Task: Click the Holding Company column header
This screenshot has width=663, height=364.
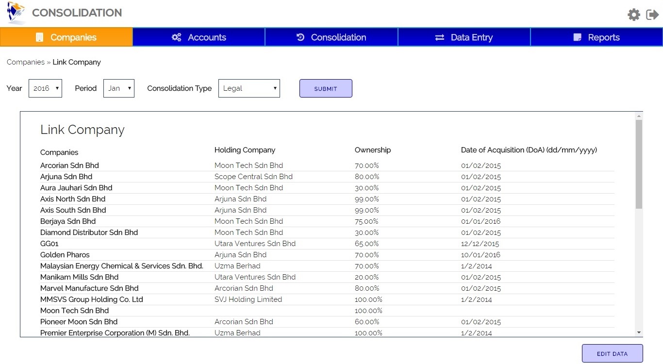Action: point(245,150)
